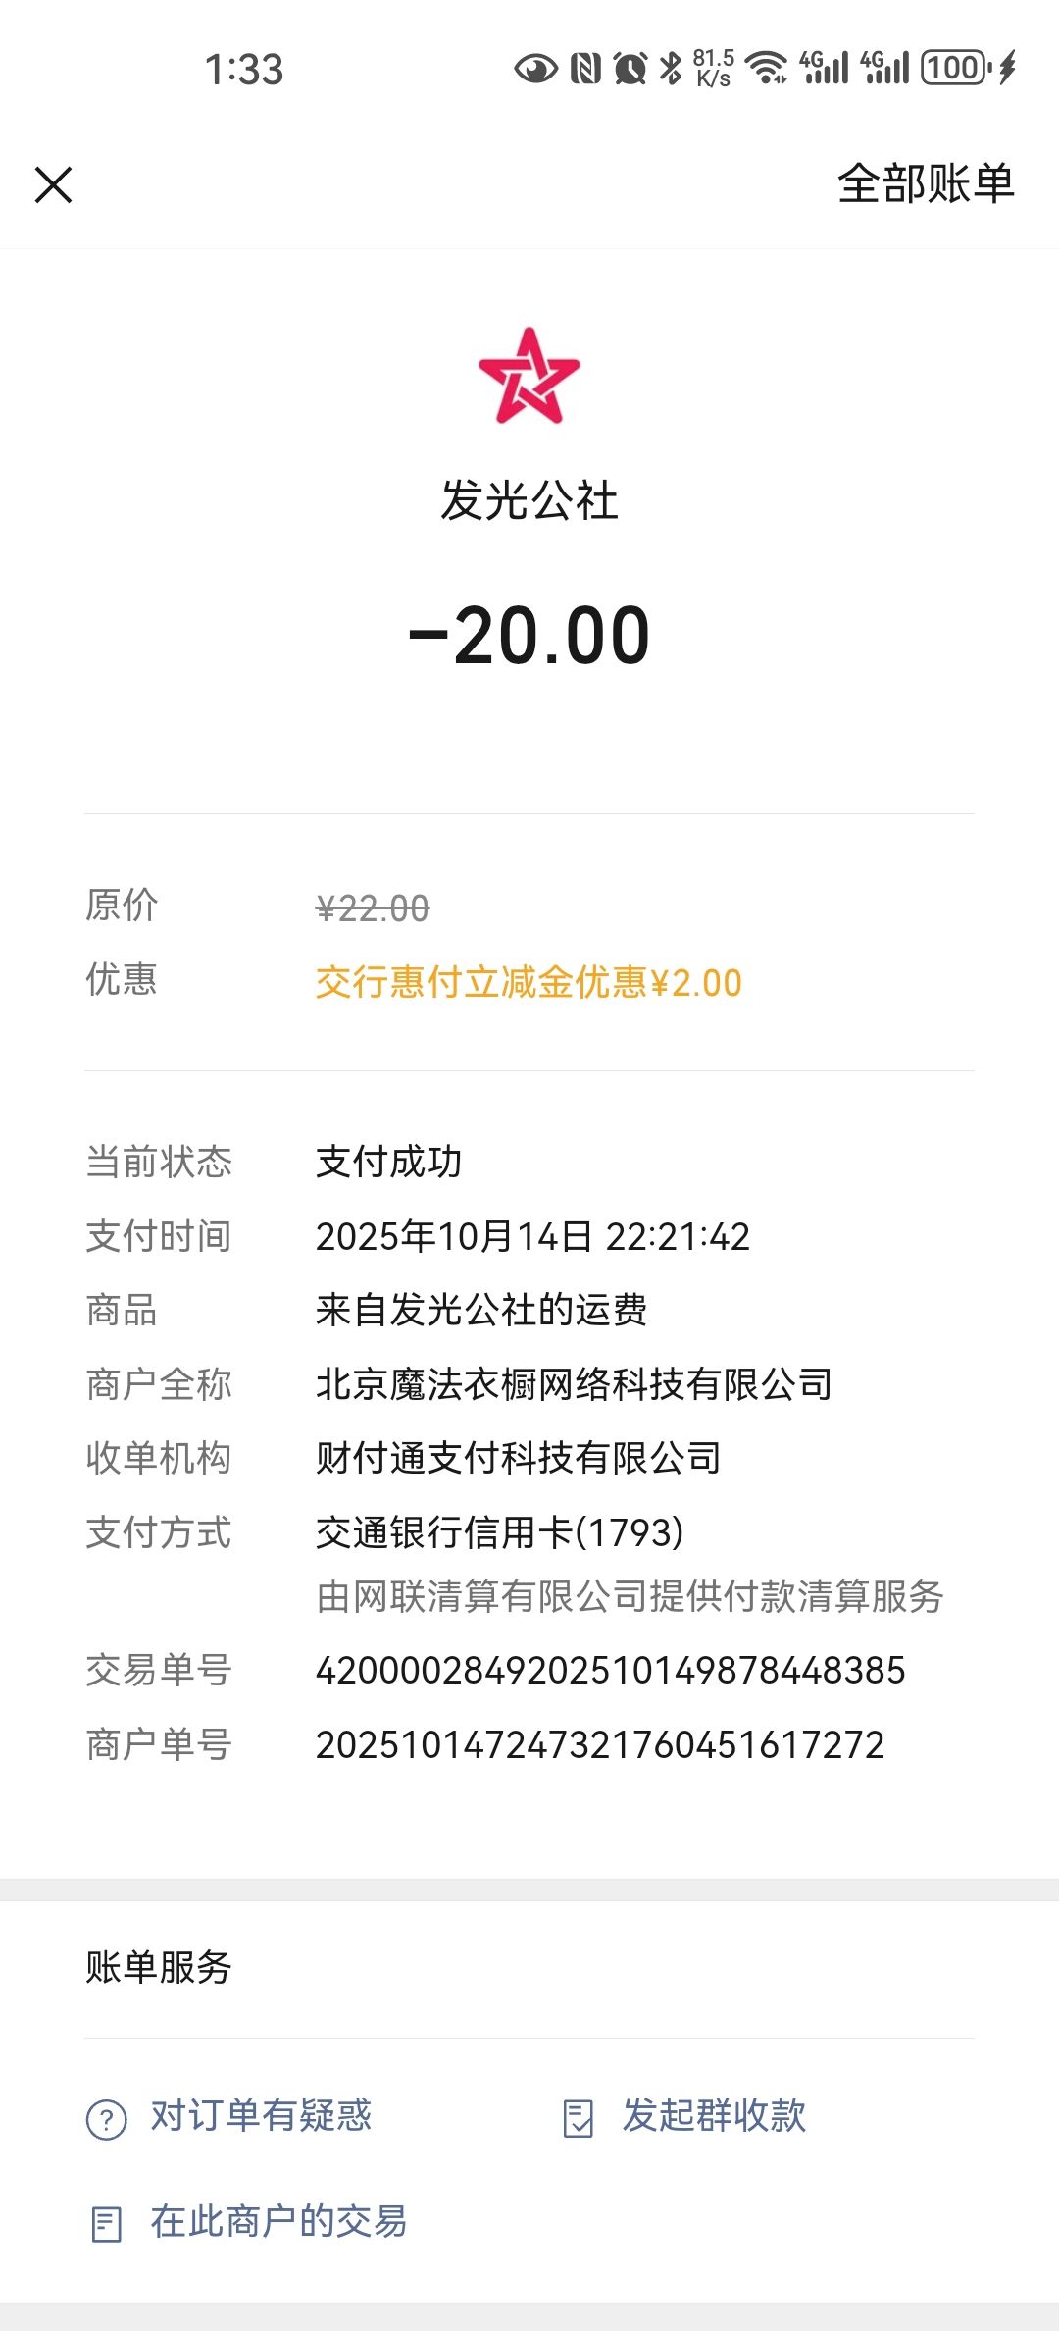View 在此商户的交易 merchant transactions
1059x2331 pixels.
click(x=278, y=2222)
